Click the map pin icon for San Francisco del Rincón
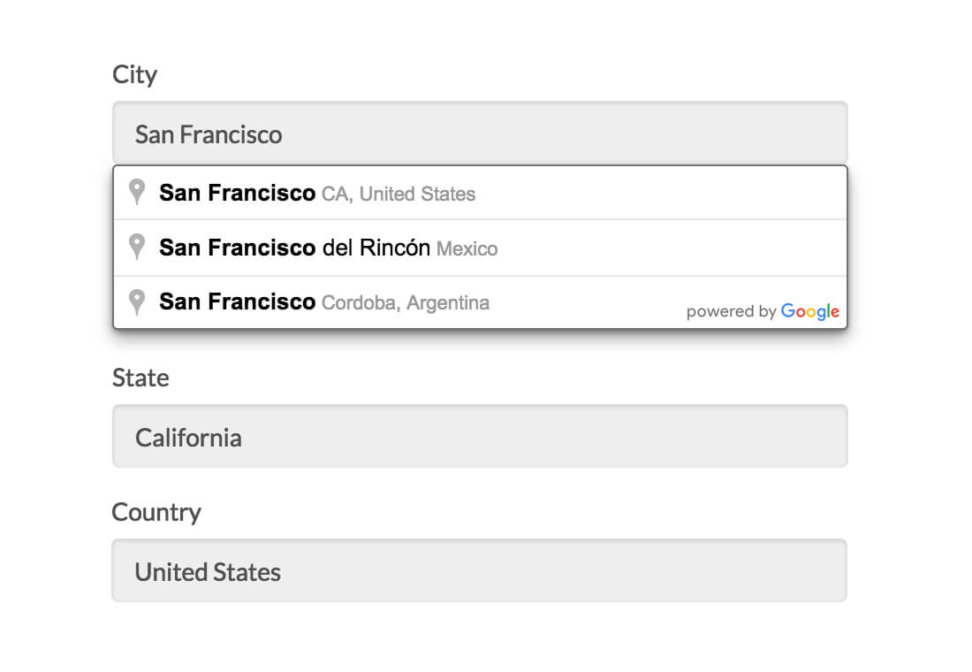Viewport: 972px width, 672px height. pos(138,247)
